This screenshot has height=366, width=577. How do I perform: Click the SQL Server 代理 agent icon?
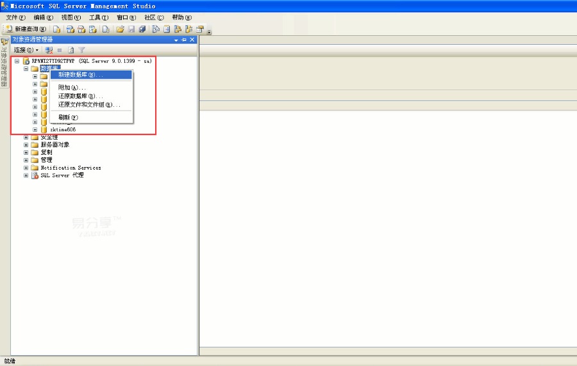tap(35, 175)
